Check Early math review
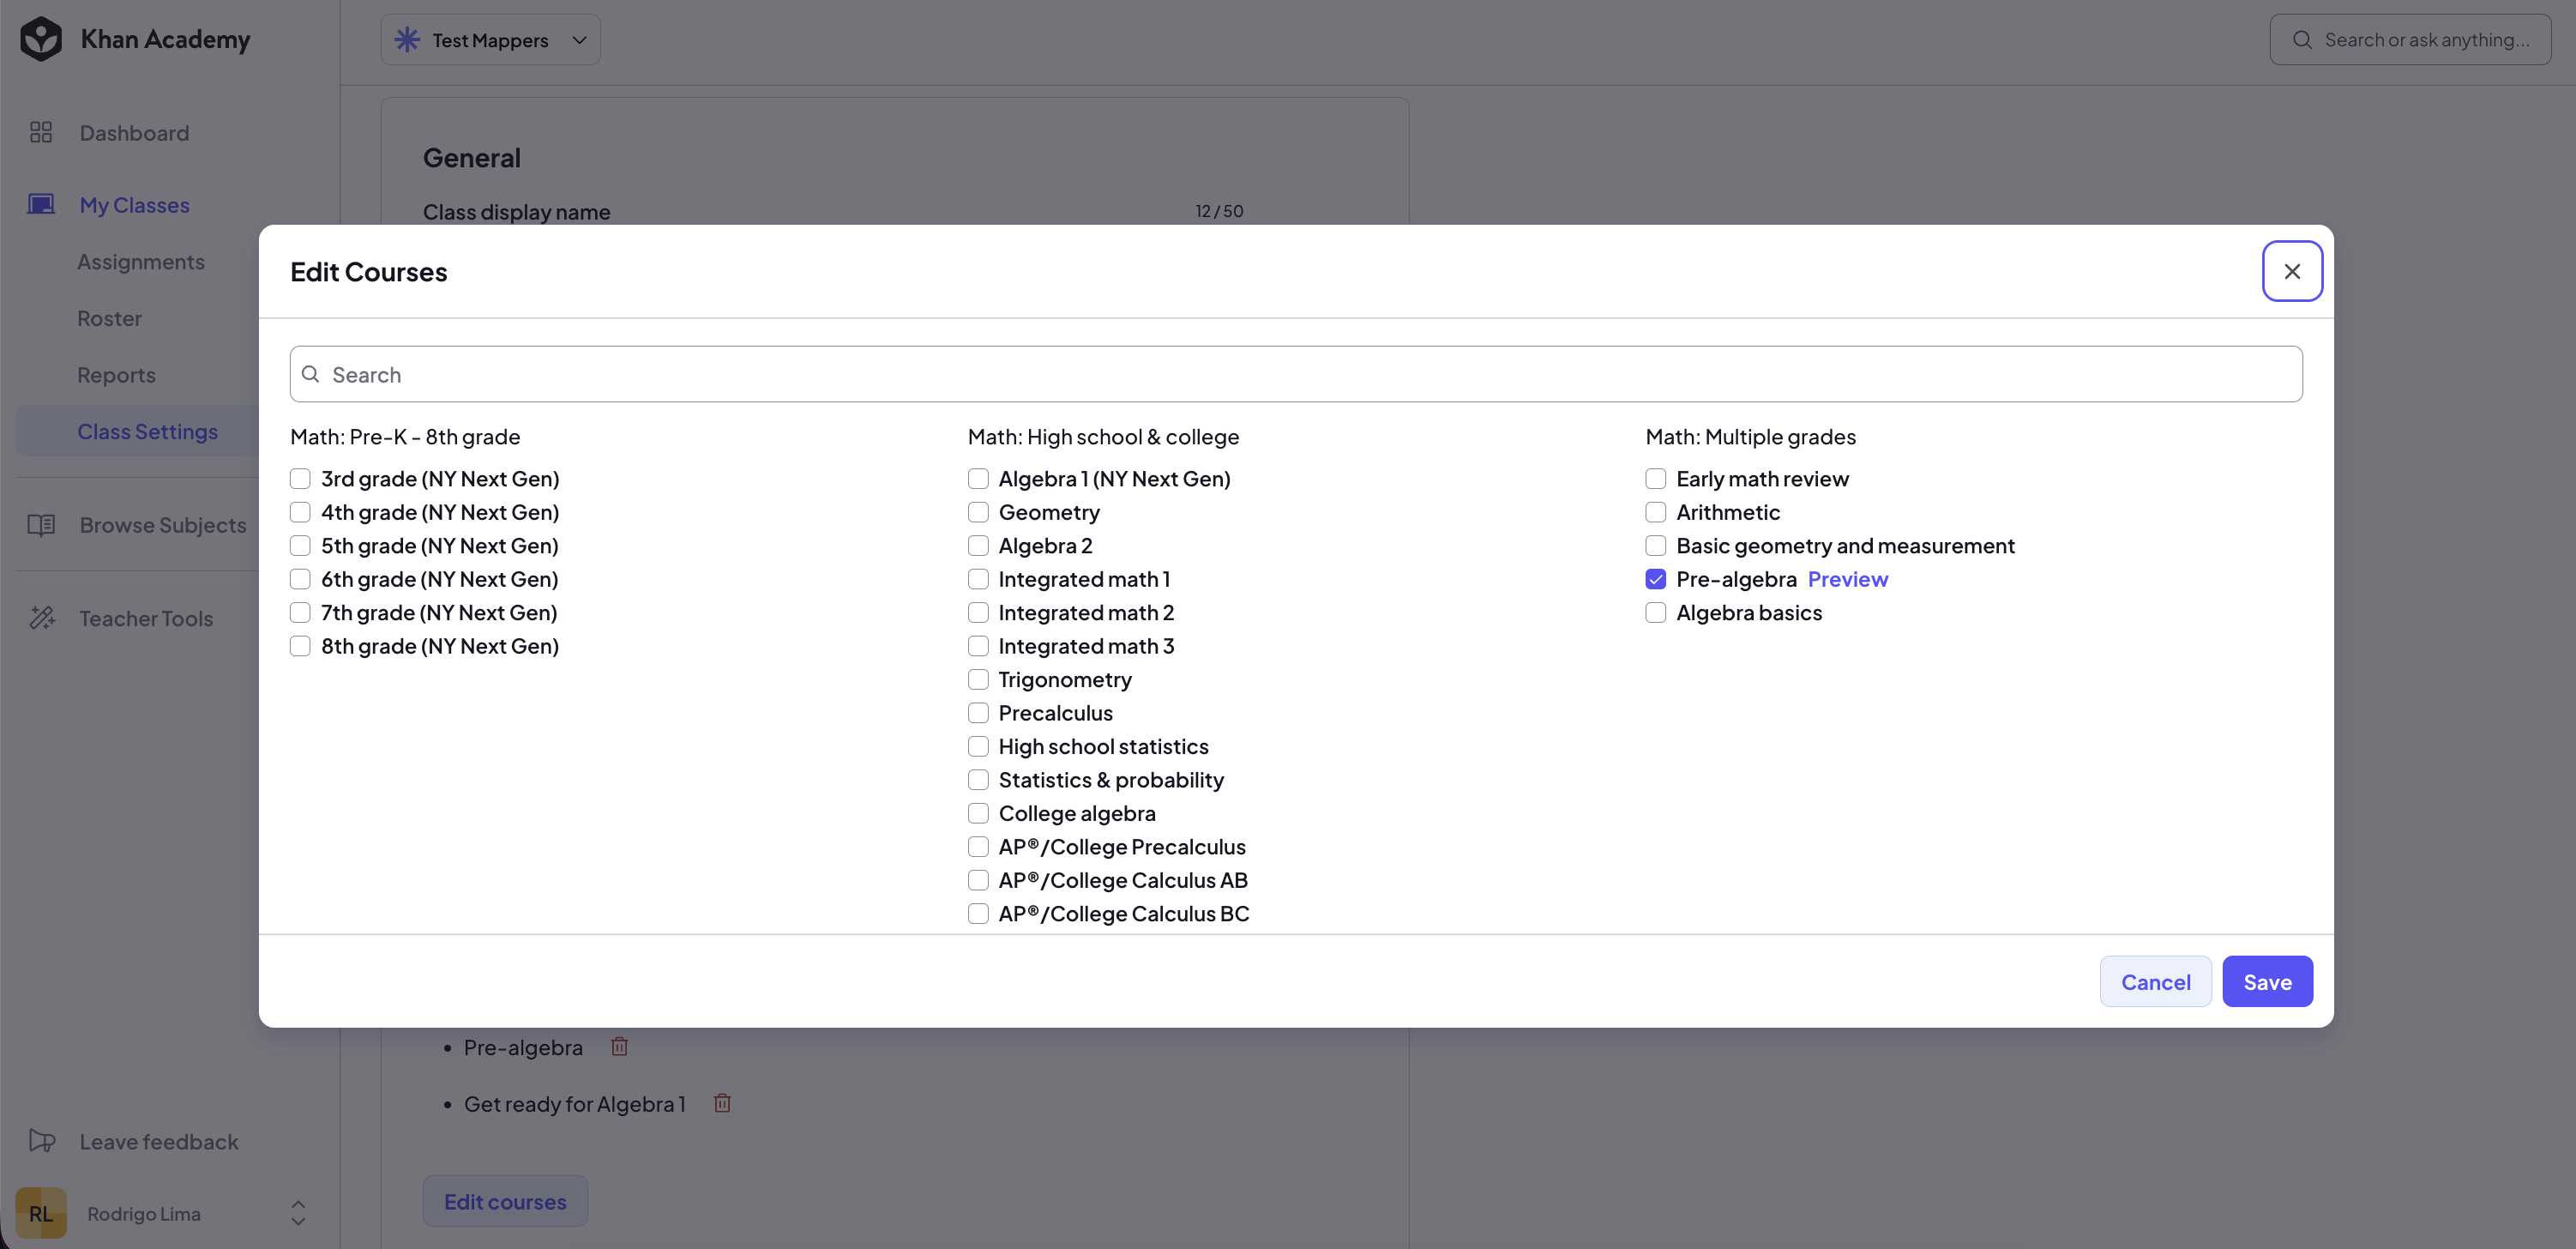 (x=1656, y=478)
